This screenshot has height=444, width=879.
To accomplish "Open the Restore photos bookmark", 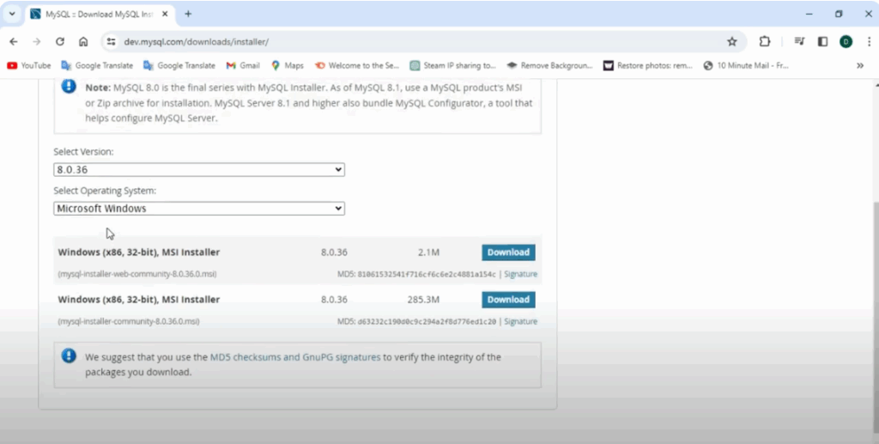I will [x=647, y=65].
